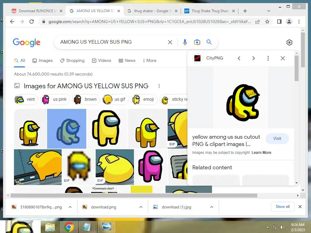Viewport: 311px width, 233px height.
Task: Open the blue-tinted sus crewmate thumbnail
Action: 67,129
